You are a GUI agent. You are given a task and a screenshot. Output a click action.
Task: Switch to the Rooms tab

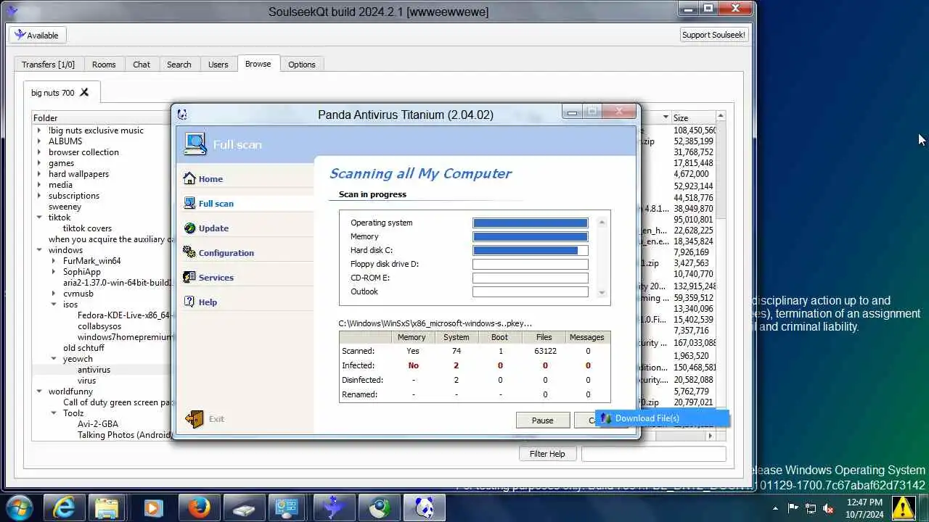(104, 65)
